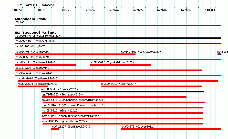Select the red nsv6429674 variant bar
Screen dimensions: 228x139
pos(33,86)
